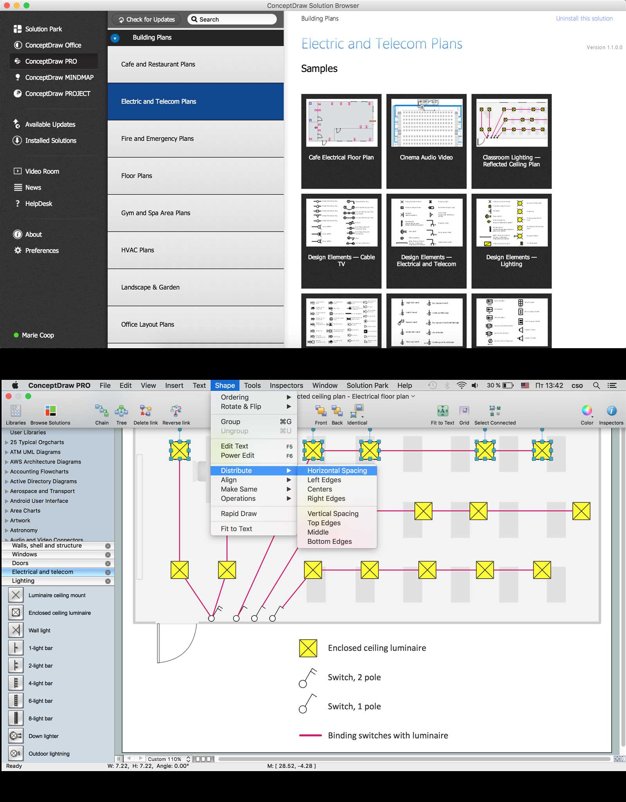Expand AWS Architecture Diagrams group

(7, 462)
